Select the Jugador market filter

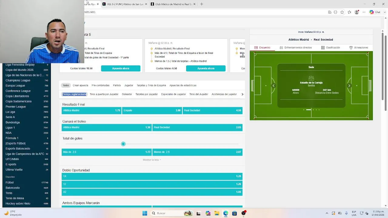[x=129, y=85]
